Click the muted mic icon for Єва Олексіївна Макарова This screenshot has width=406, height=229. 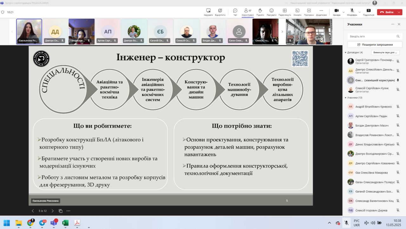point(398,173)
